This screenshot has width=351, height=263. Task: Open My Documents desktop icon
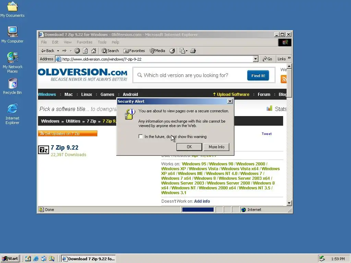(12, 9)
